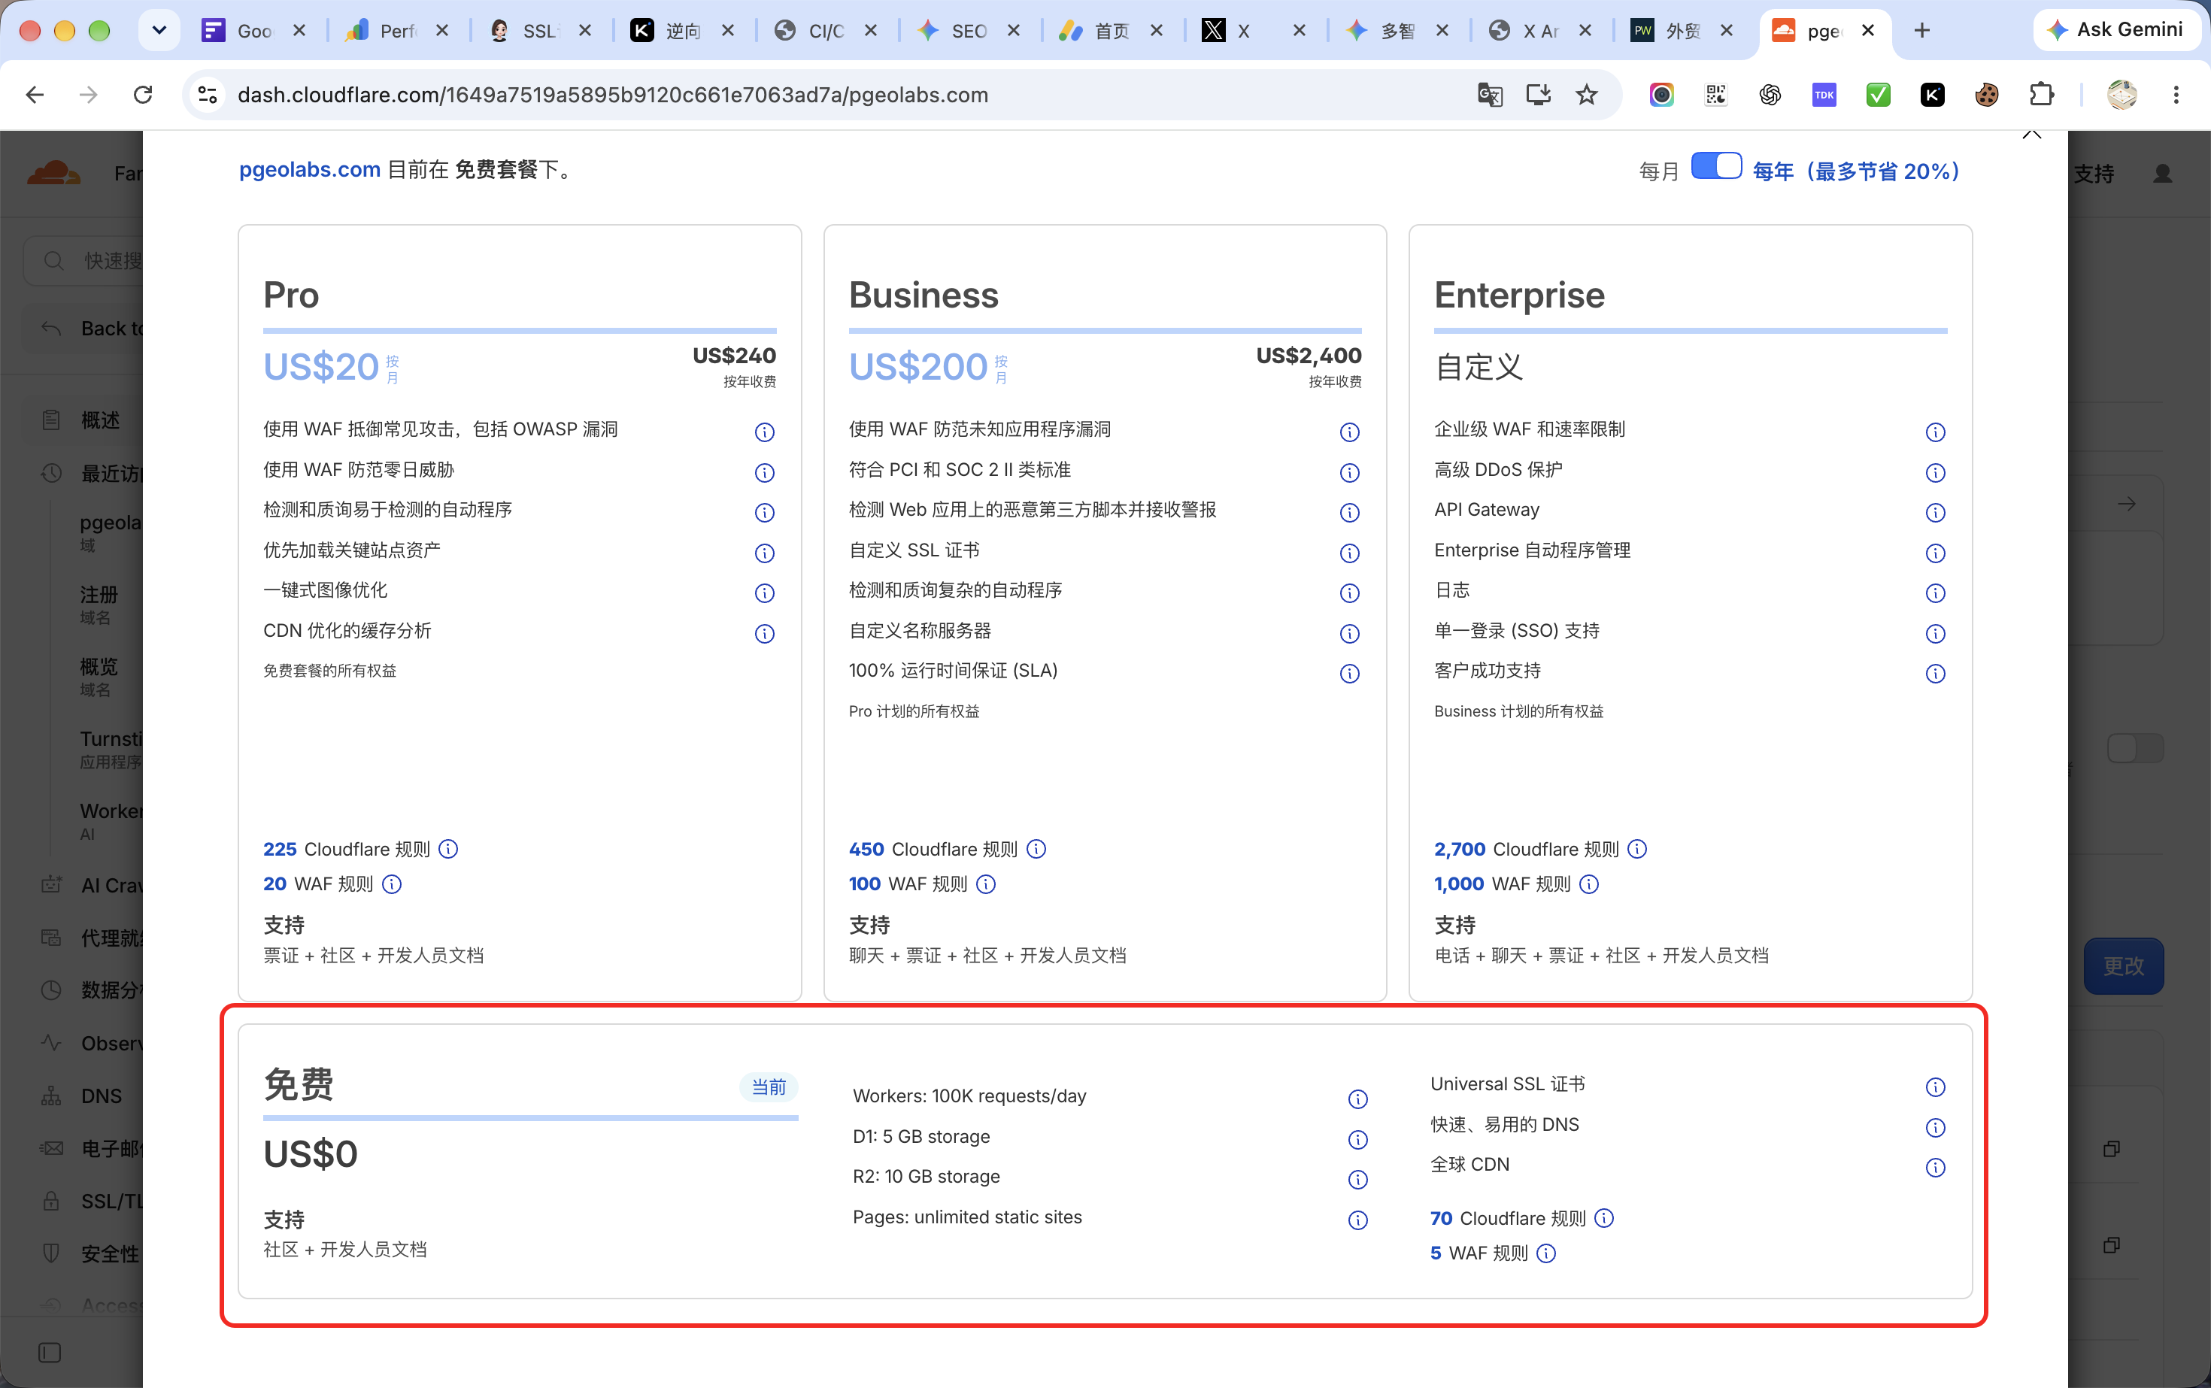2211x1388 pixels.
Task: Open the browser extensions puzzle icon
Action: [2041, 95]
